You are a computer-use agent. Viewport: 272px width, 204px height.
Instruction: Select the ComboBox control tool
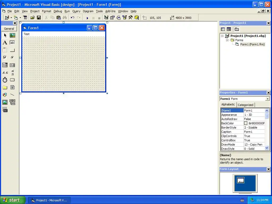(x=5, y=65)
